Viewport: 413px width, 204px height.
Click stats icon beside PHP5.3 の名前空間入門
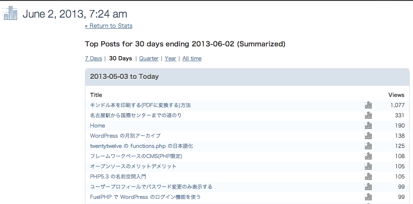[x=368, y=176]
